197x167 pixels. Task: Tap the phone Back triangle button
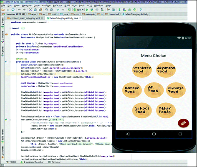128,134
